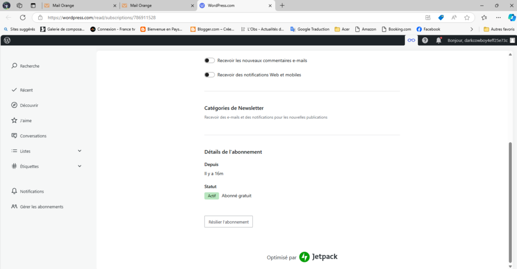
Task: Add page to favorites star icon
Action: tap(467, 17)
